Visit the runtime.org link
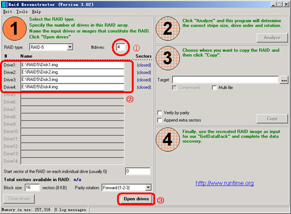Screen dimensions: 291x214 225,183
